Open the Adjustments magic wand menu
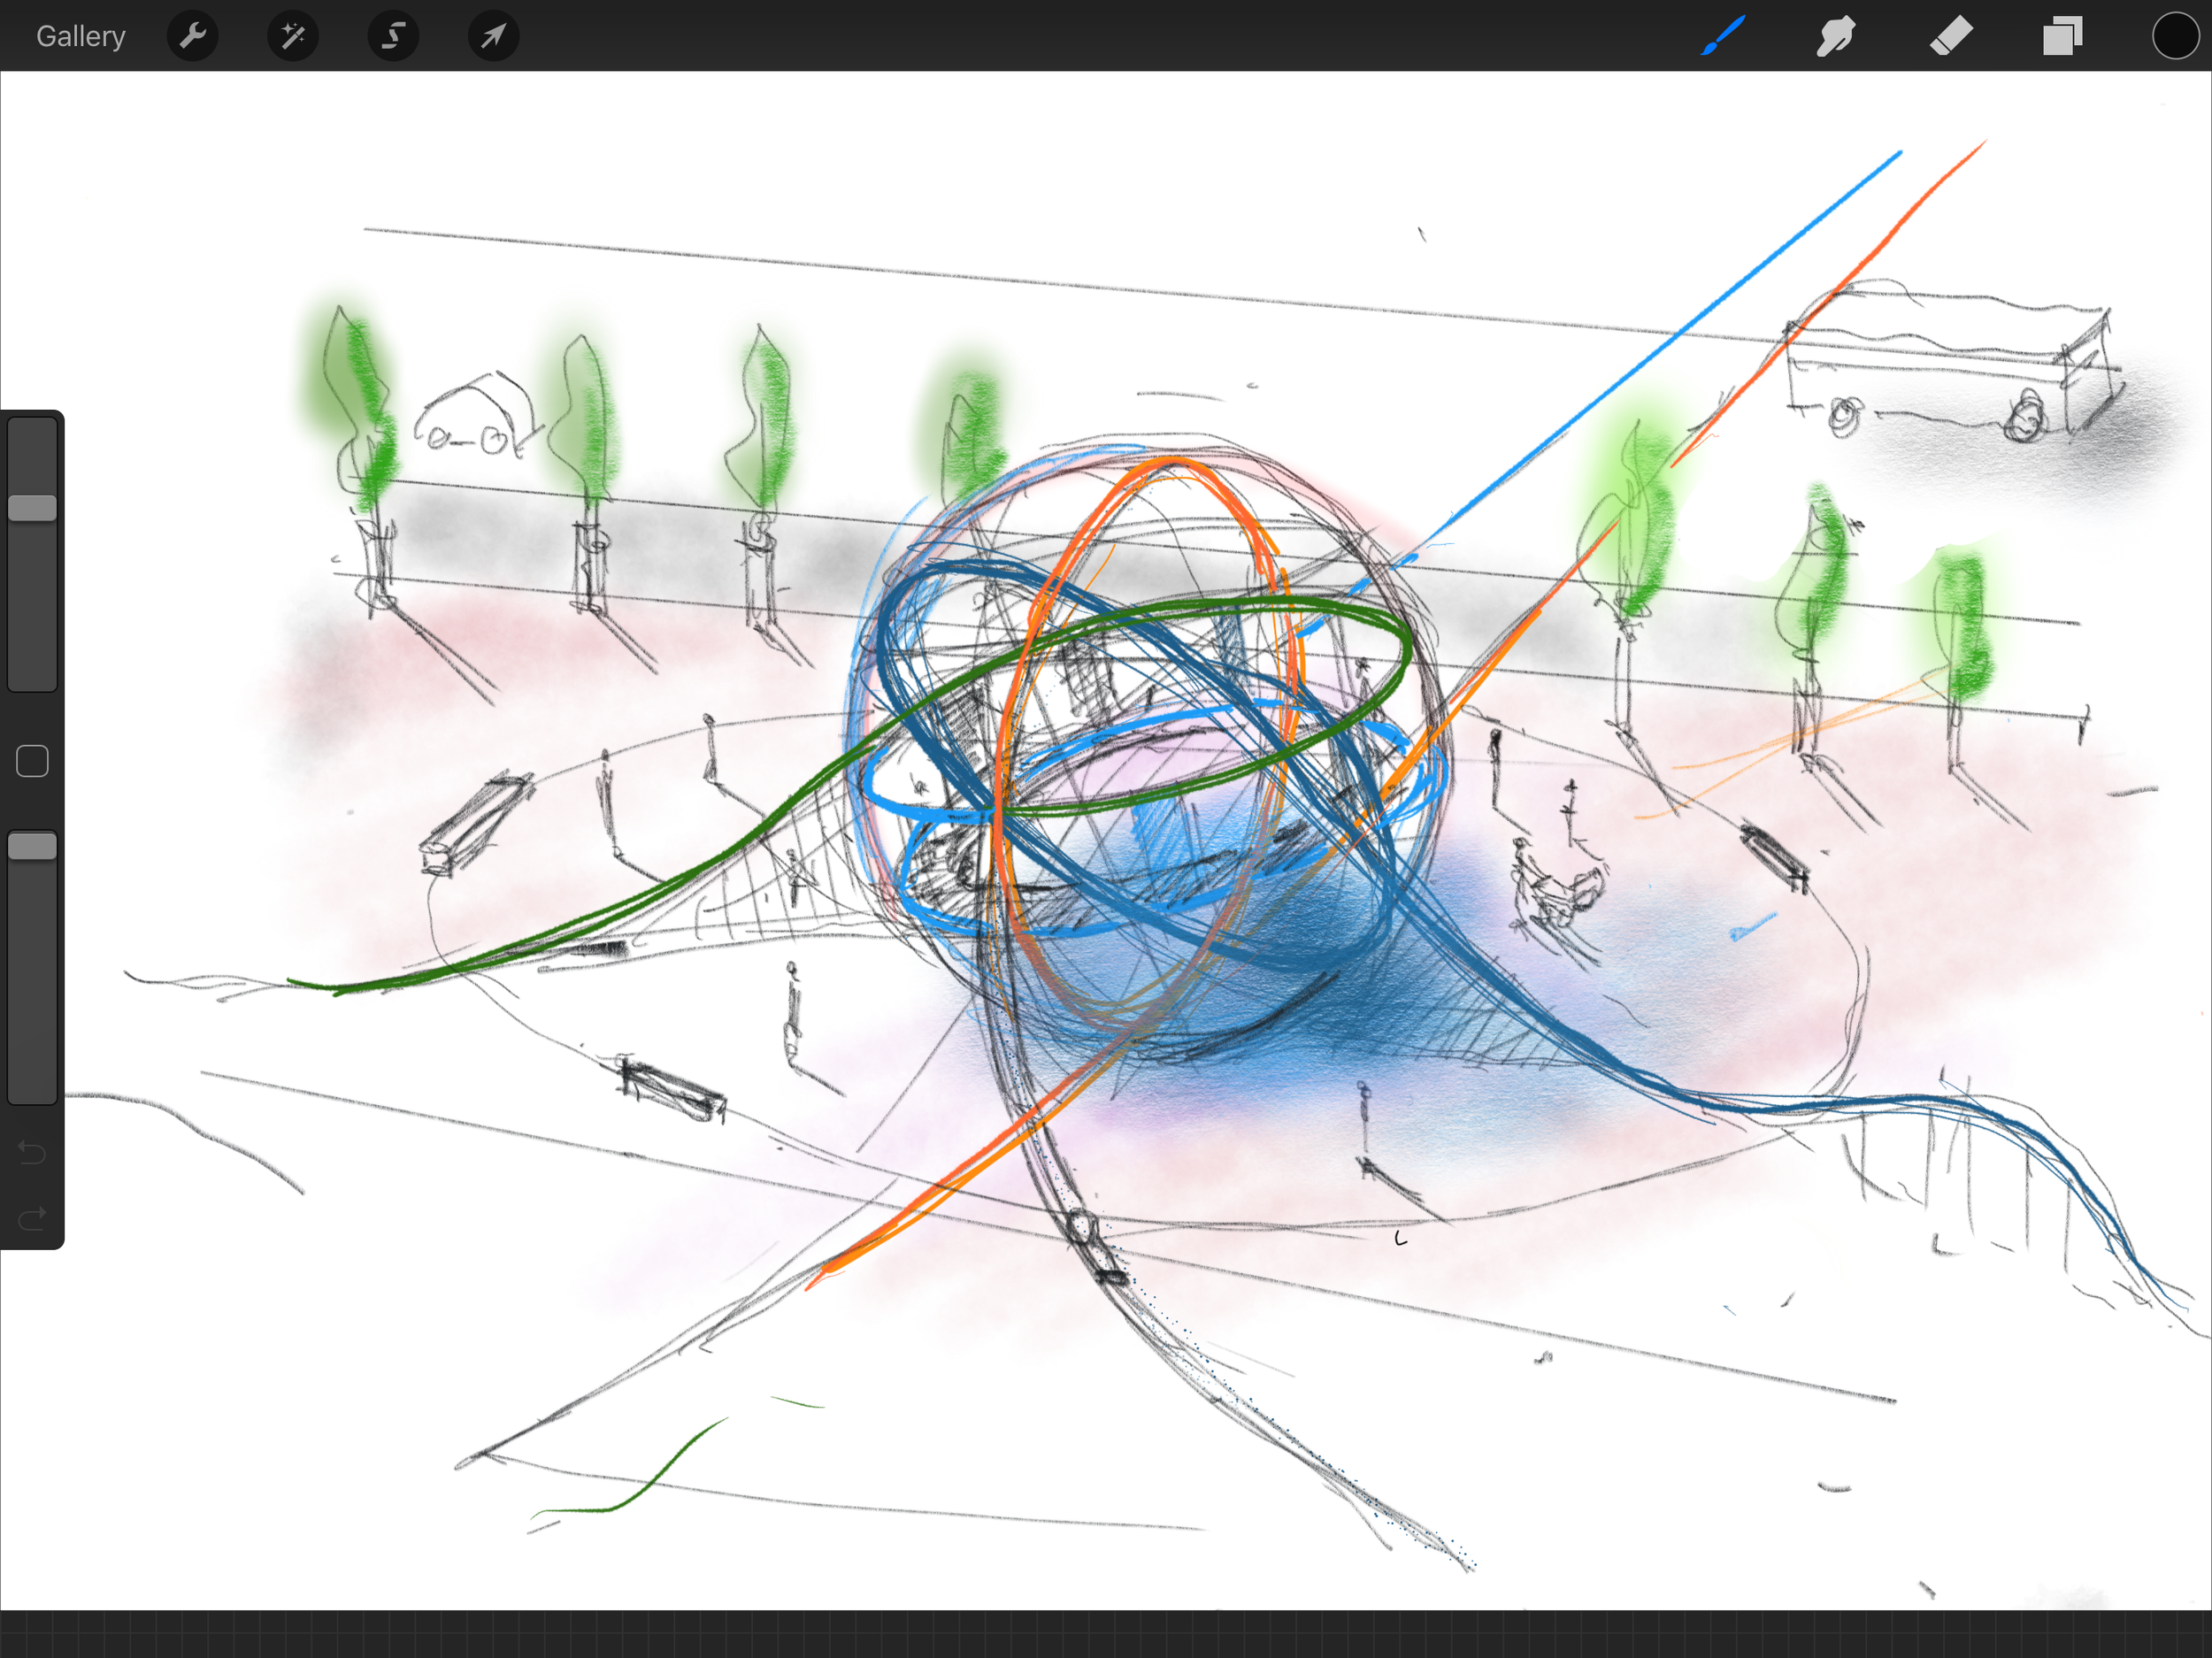The image size is (2212, 1658). click(293, 36)
